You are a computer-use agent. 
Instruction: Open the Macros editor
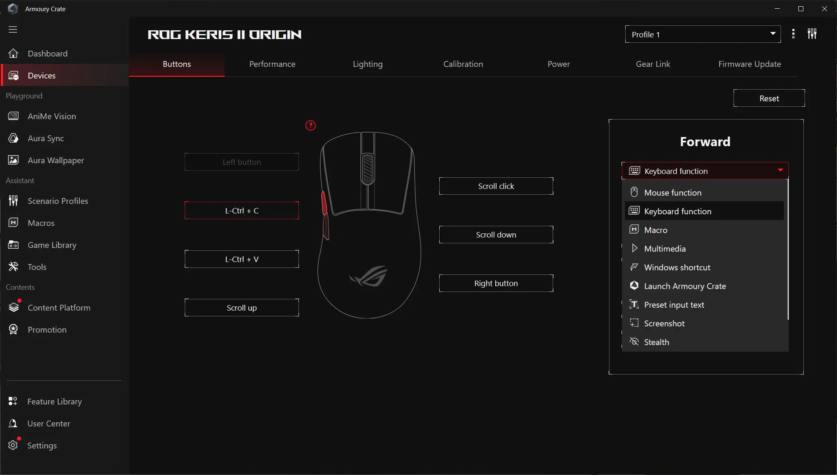pyautogui.click(x=41, y=223)
